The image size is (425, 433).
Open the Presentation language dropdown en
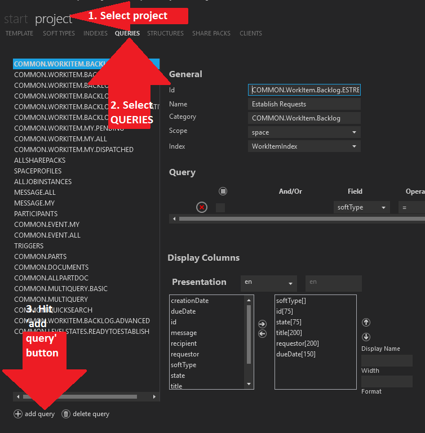click(x=268, y=283)
